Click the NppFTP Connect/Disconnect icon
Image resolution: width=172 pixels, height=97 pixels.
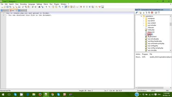(x=137, y=13)
